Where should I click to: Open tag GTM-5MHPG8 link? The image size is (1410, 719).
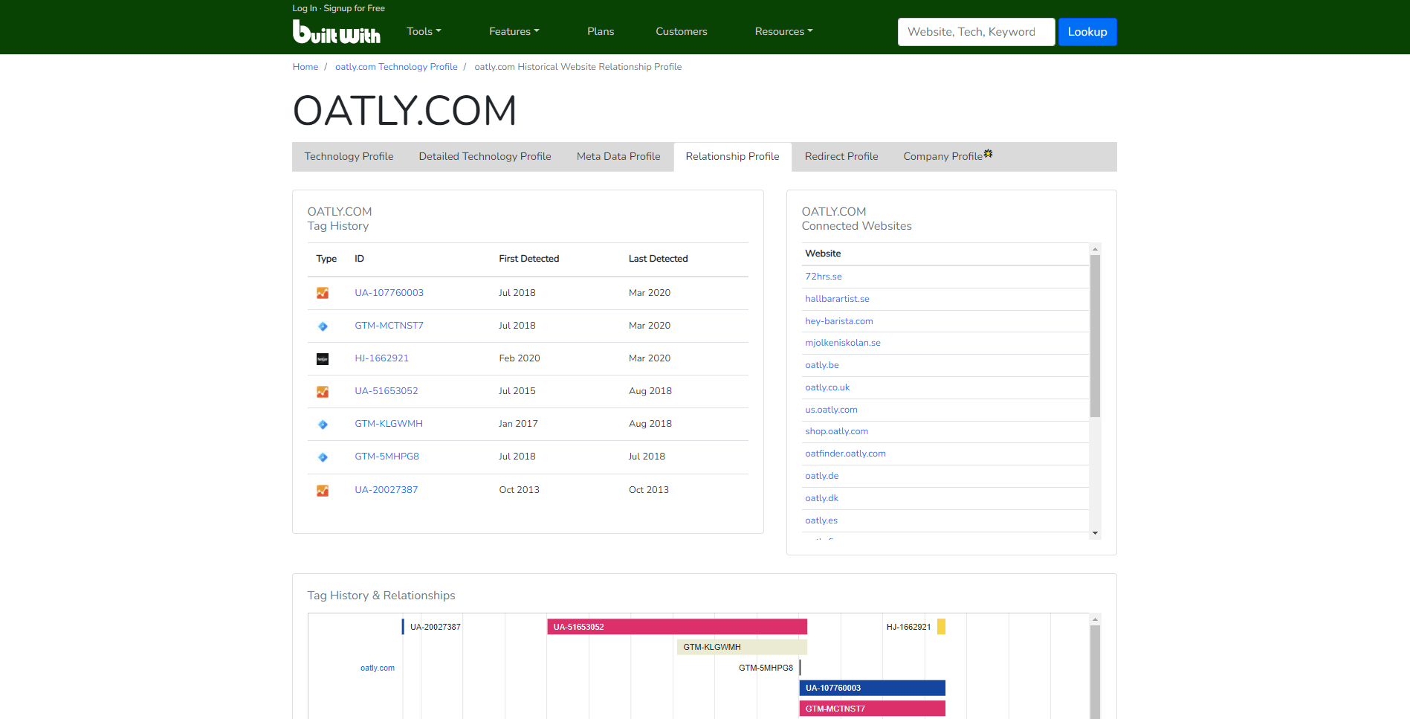click(x=387, y=457)
